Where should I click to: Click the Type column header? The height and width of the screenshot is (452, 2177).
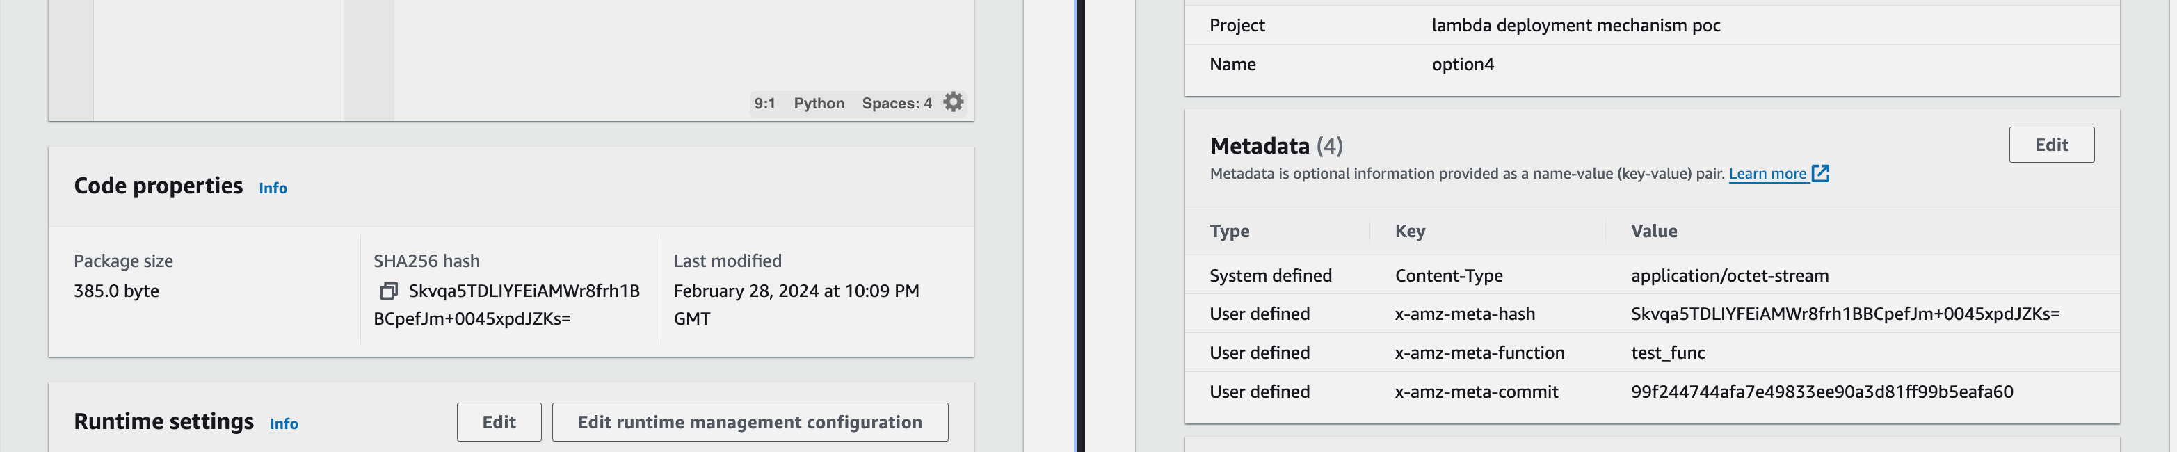1230,231
